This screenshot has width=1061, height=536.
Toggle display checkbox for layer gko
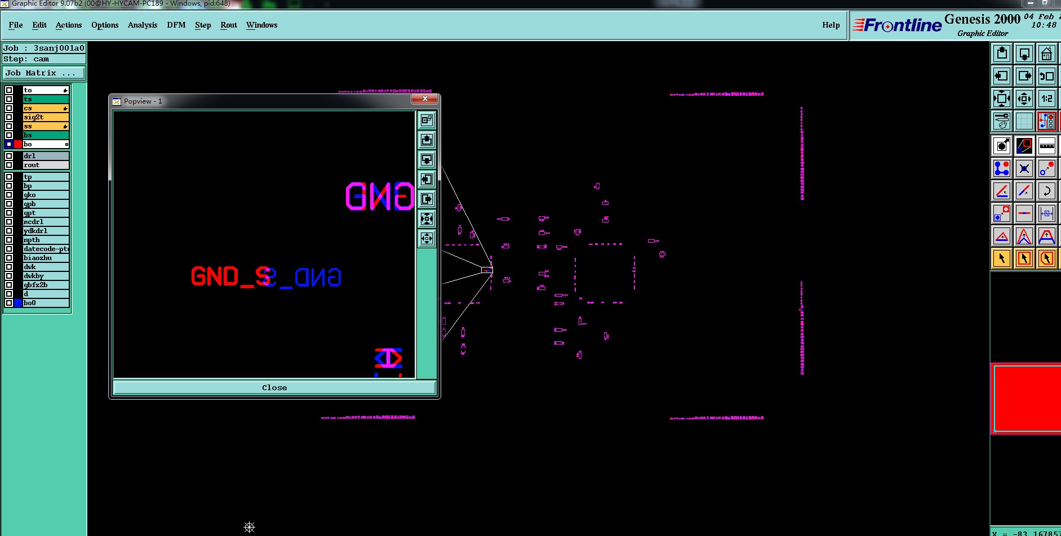(x=9, y=195)
